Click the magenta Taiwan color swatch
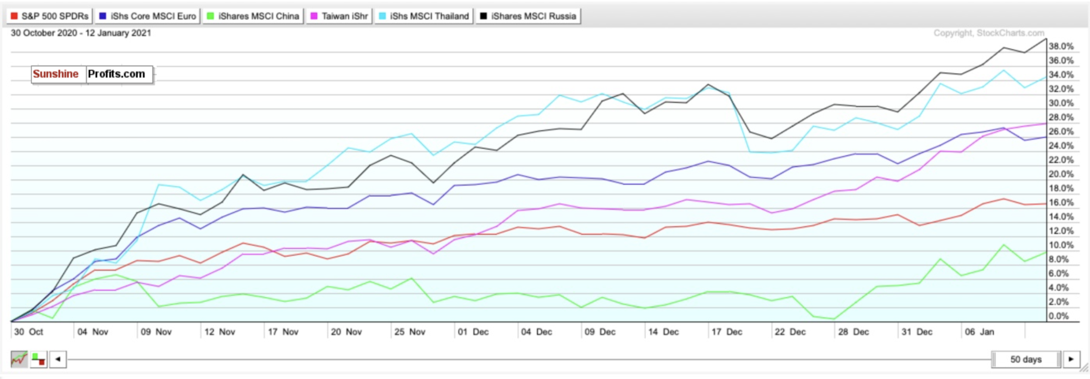 coord(314,16)
